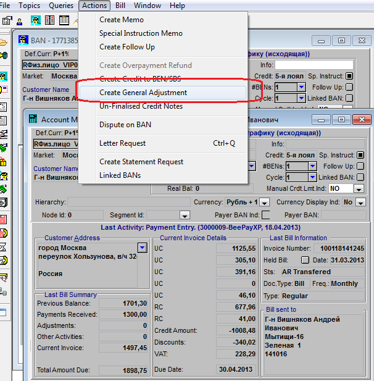Click the open folder sidebar icon
The image size is (374, 381).
tap(3, 42)
